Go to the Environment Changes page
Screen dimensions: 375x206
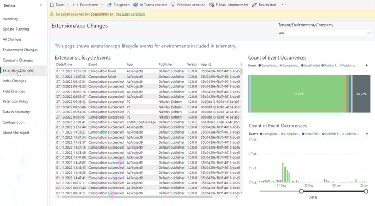[20, 50]
